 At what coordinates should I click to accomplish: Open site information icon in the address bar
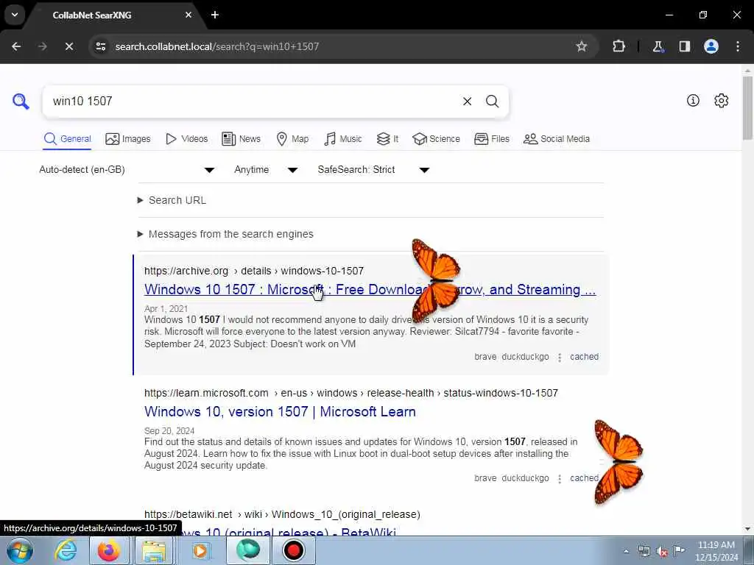click(x=100, y=46)
